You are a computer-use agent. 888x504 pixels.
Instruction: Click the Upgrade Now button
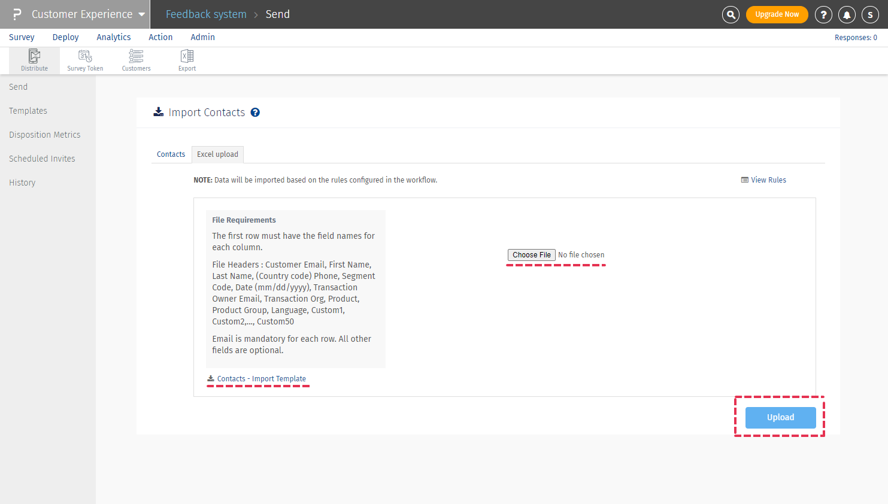[x=777, y=14]
